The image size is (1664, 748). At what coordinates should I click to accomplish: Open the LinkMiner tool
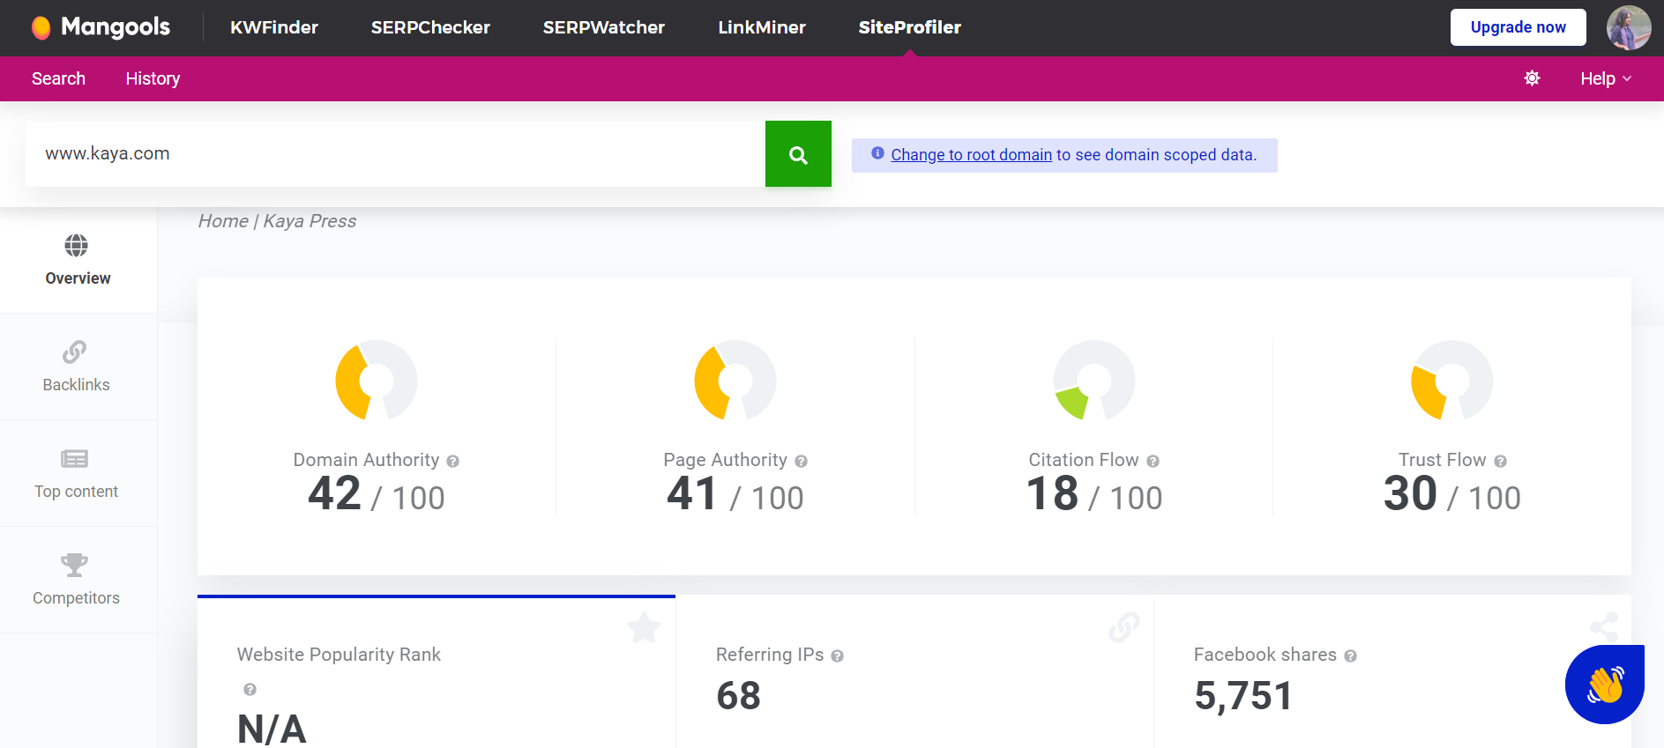tap(762, 27)
